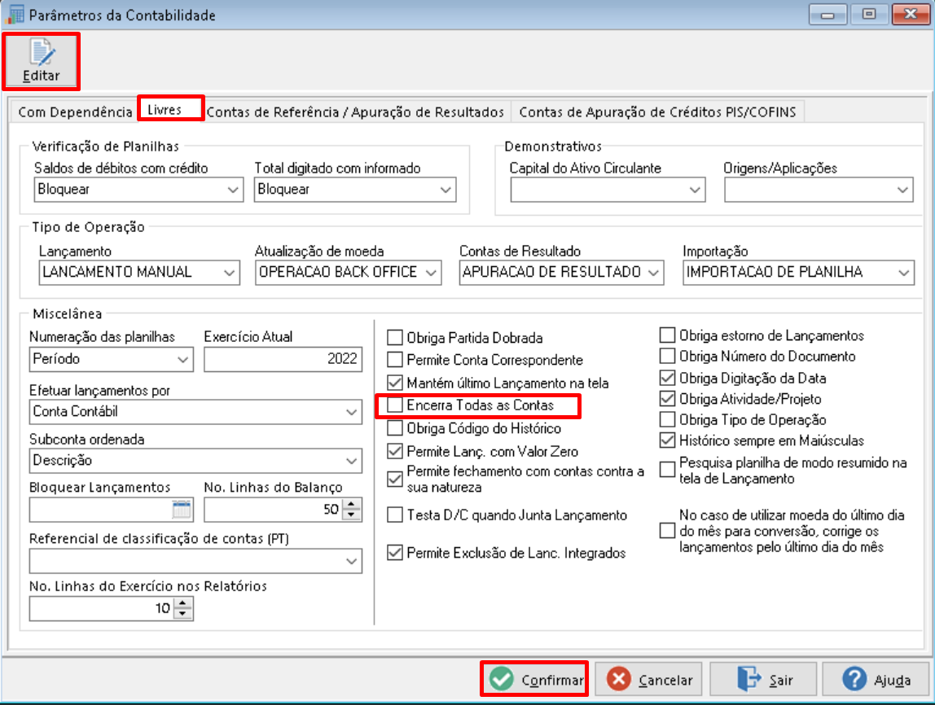Enable moeda do último dia do mês checkbox
This screenshot has width=935, height=705.
point(667,531)
